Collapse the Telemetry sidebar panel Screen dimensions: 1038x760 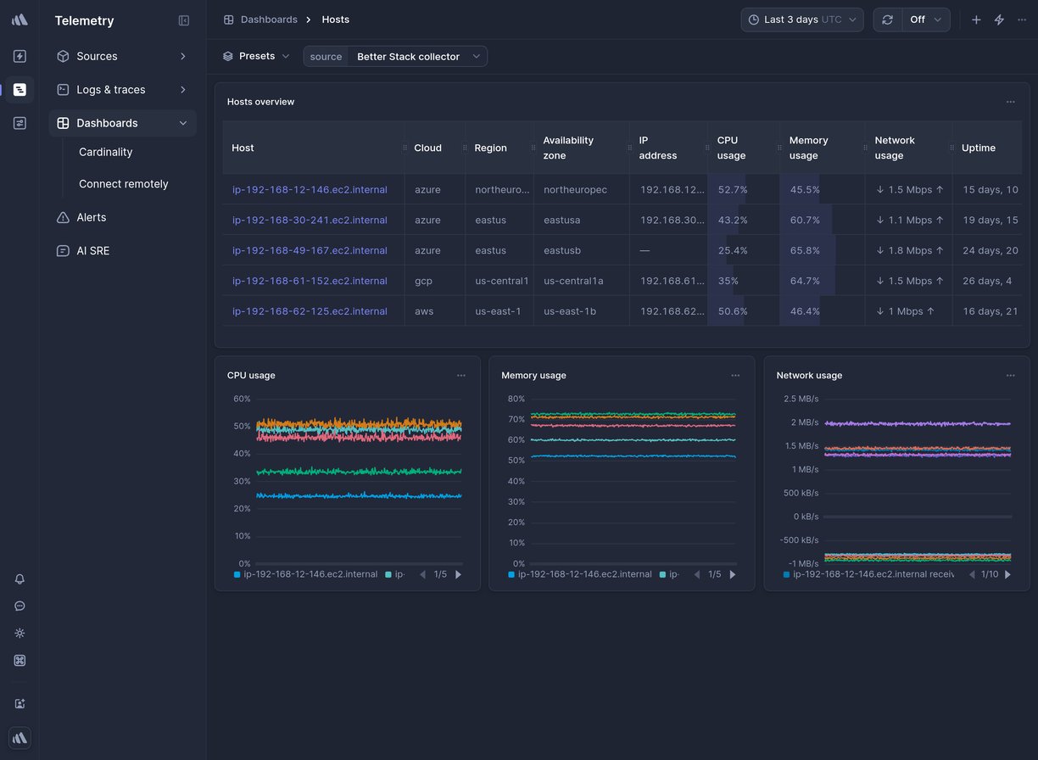point(184,20)
